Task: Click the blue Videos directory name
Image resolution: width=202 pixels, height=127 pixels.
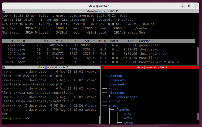Action: 91,105
